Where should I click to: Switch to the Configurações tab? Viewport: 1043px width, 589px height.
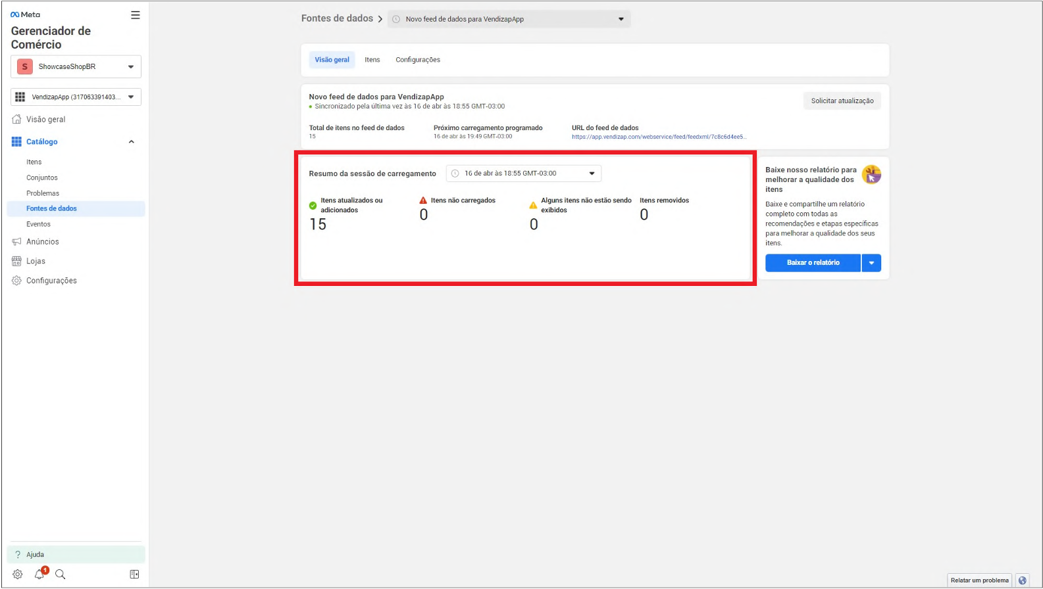tap(418, 60)
